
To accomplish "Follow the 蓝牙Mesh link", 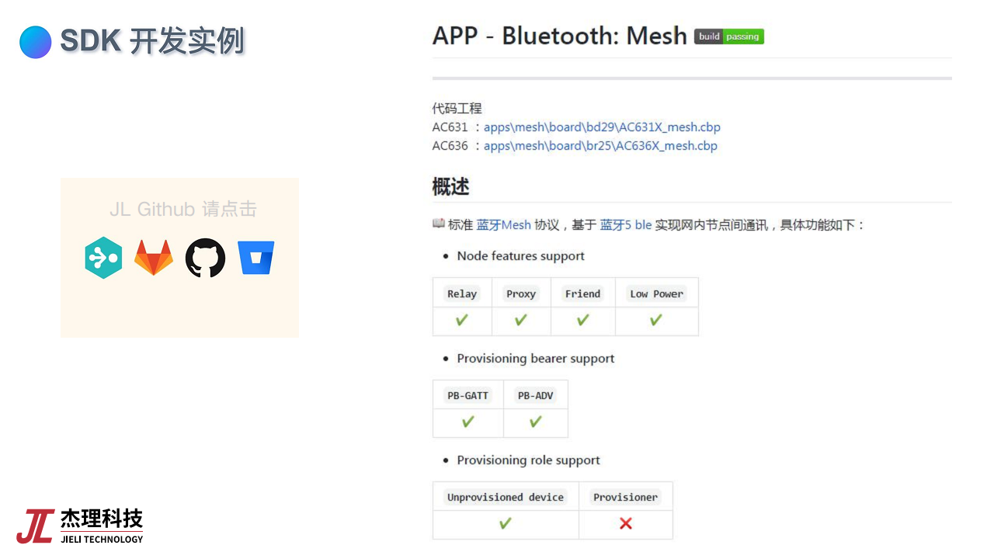I will click(503, 225).
